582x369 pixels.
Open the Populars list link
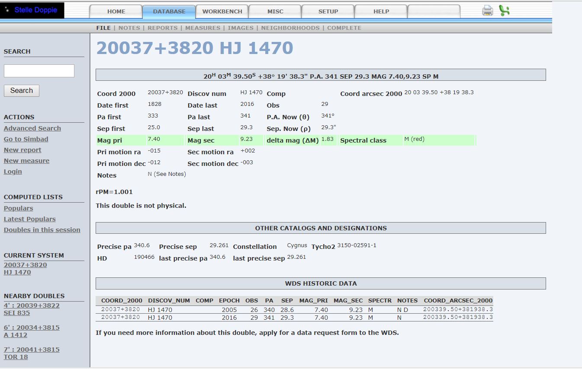tap(18, 208)
